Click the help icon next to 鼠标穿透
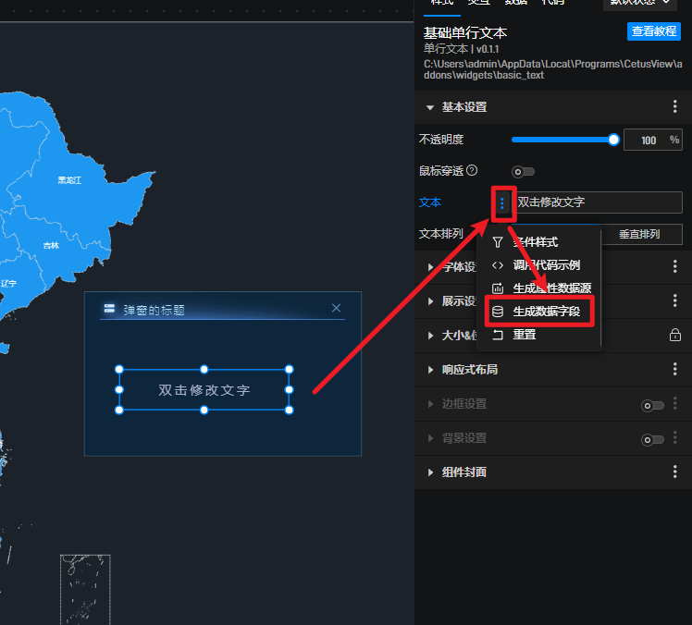 pos(472,171)
